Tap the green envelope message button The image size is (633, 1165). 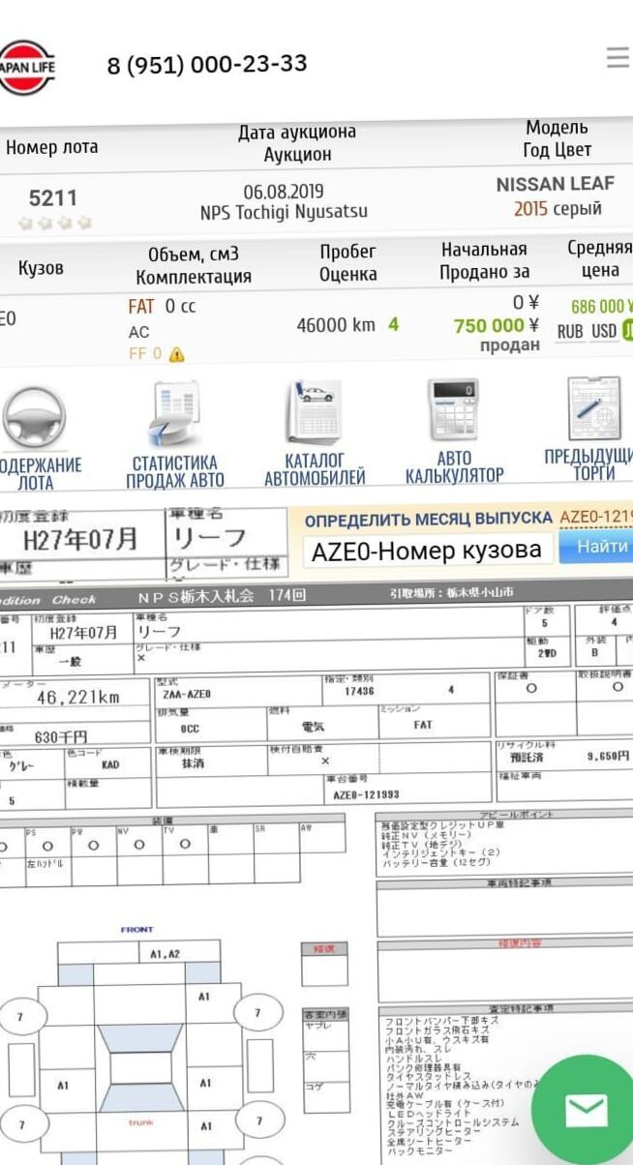[586, 1110]
